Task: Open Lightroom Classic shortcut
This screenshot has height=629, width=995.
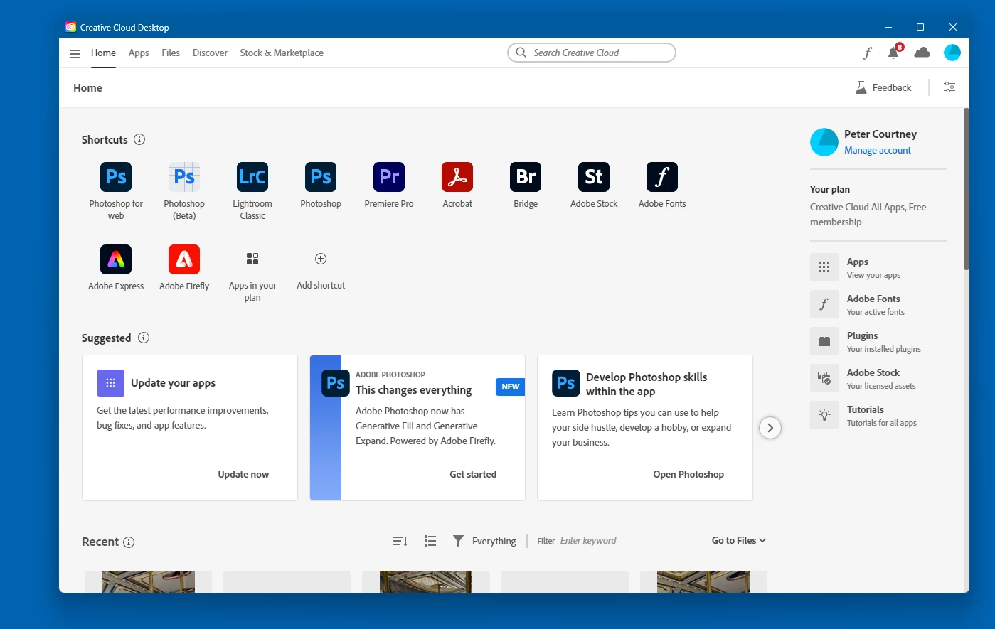Action: tap(252, 177)
